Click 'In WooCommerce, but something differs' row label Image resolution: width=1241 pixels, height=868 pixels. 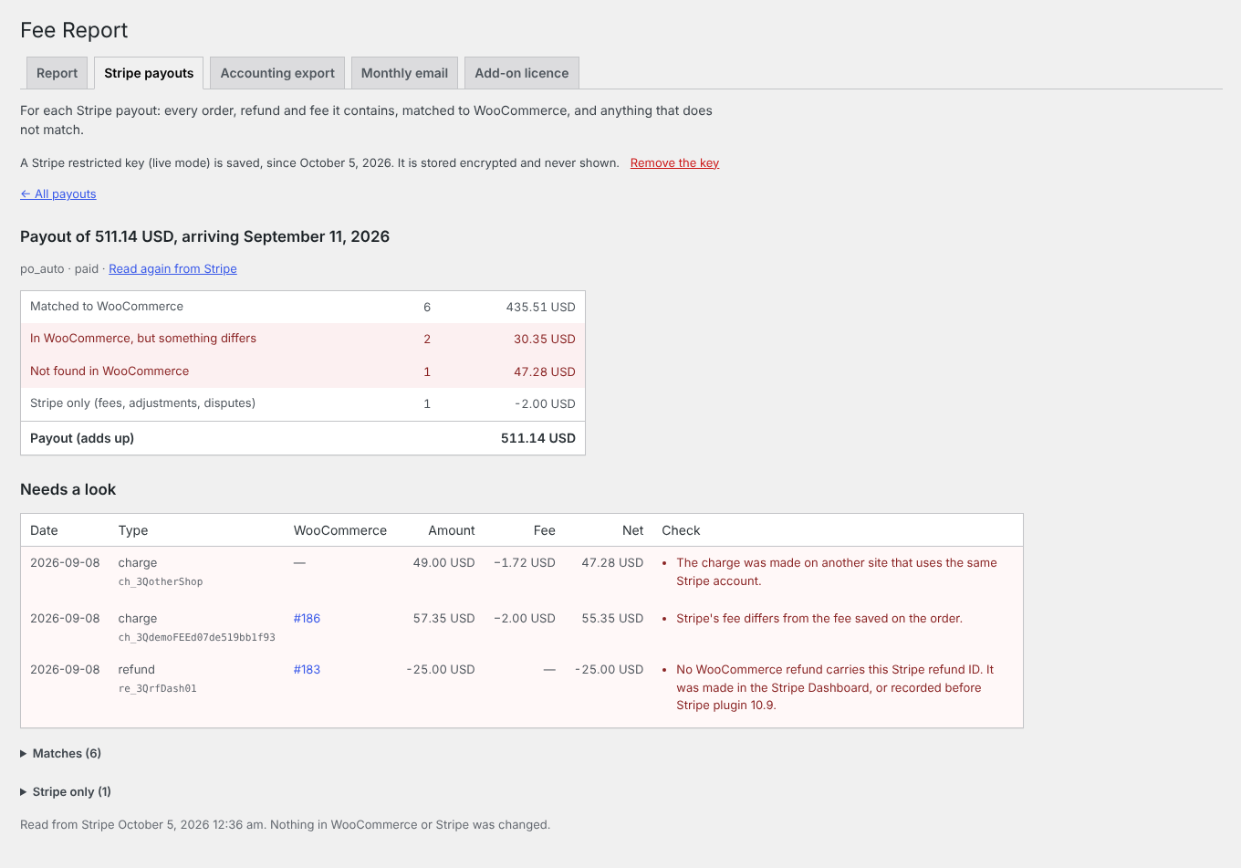(143, 339)
